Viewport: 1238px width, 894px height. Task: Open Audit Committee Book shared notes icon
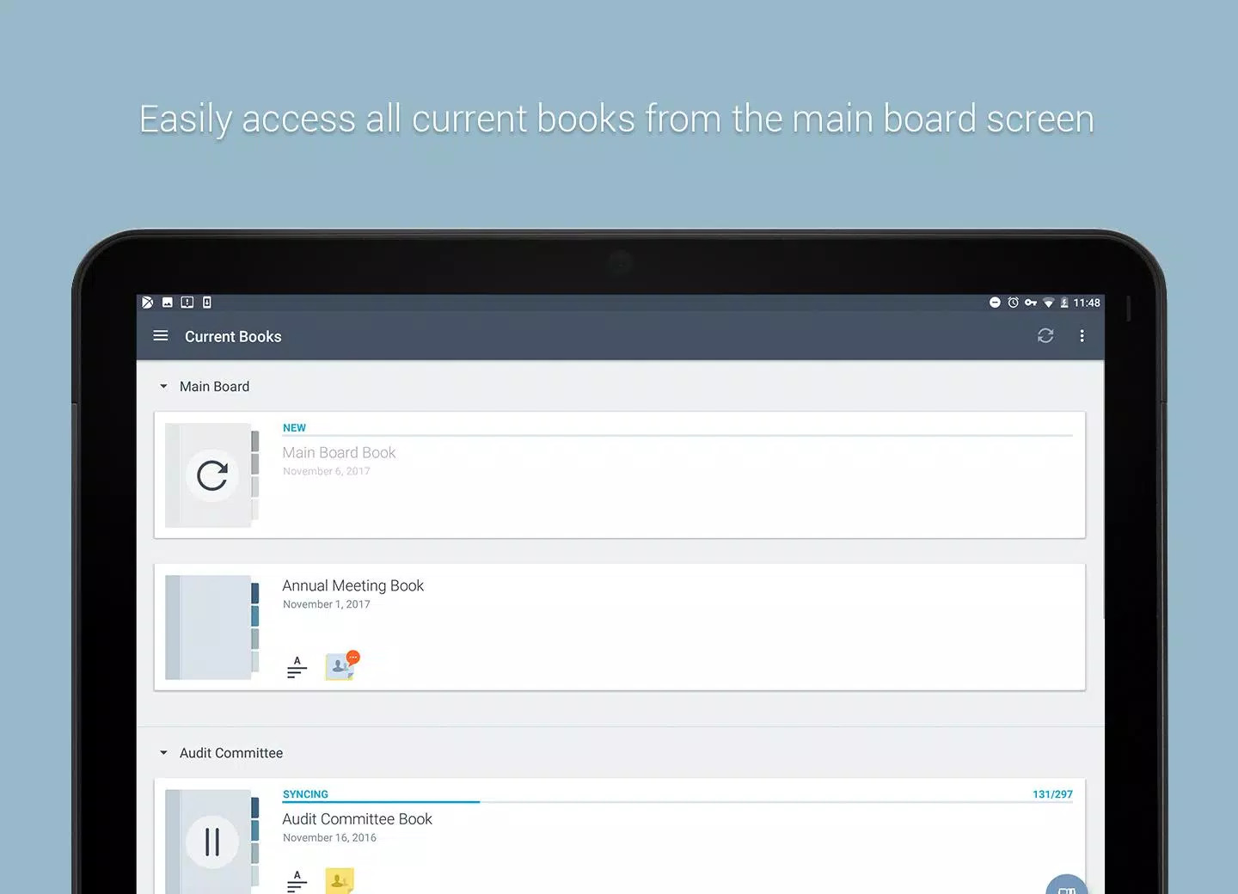[x=340, y=881]
